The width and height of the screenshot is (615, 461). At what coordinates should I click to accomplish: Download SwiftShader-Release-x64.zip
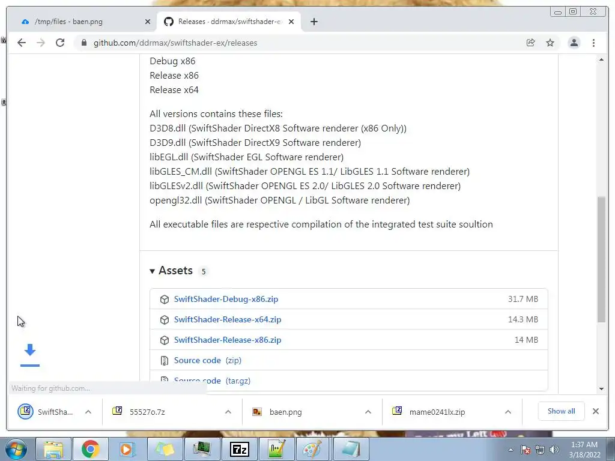228,319
